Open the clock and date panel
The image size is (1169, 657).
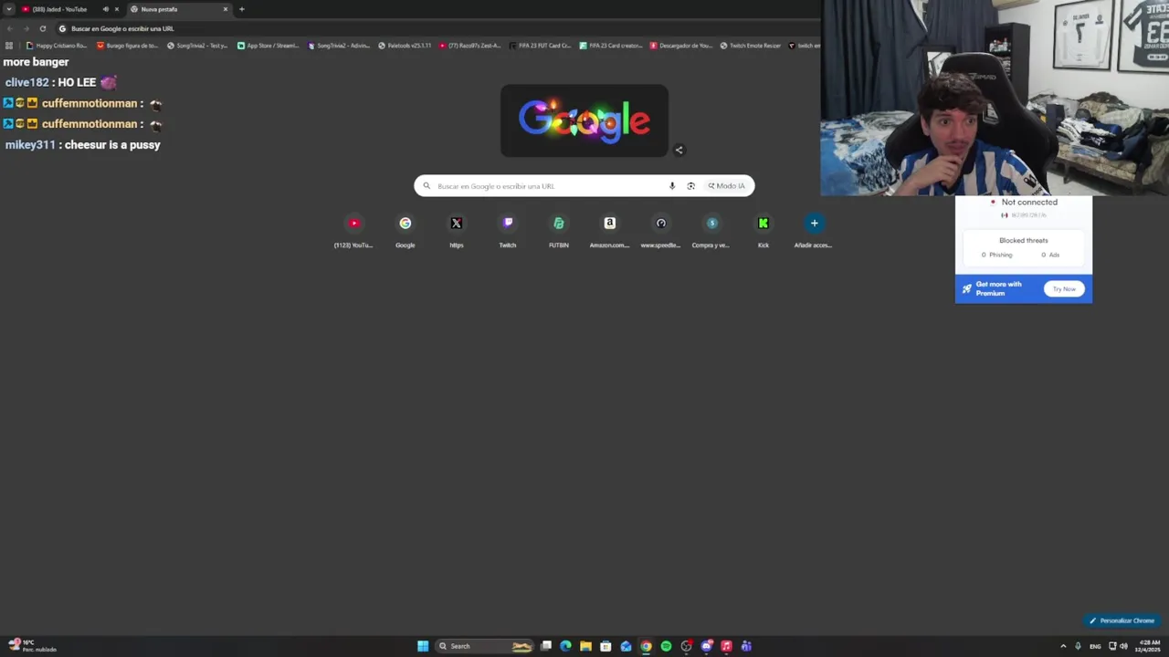[1149, 646]
